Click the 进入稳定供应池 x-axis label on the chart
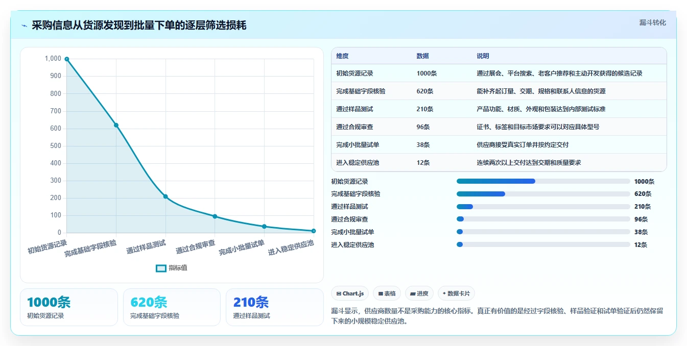Image resolution: width=687 pixels, height=346 pixels. tap(291, 248)
